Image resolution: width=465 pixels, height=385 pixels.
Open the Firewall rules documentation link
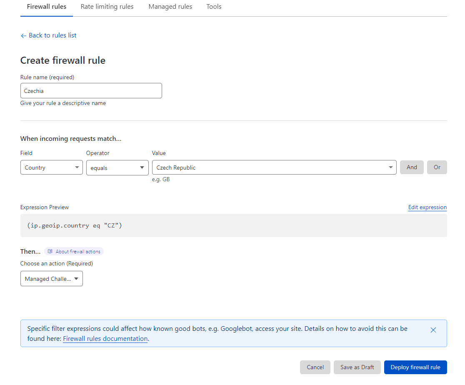coord(105,339)
